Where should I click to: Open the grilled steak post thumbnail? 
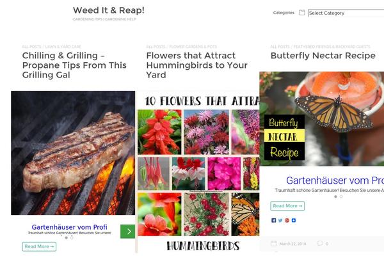73,153
